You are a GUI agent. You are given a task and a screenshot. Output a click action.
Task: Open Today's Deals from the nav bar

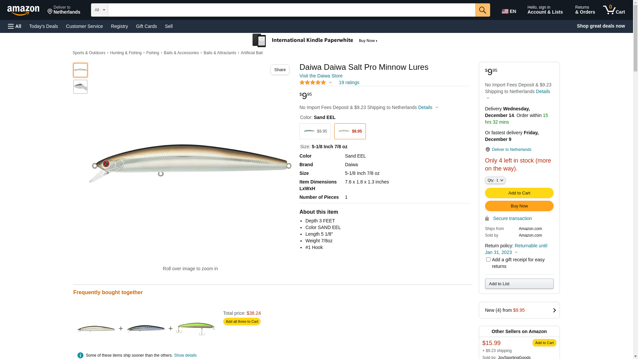tap(44, 26)
